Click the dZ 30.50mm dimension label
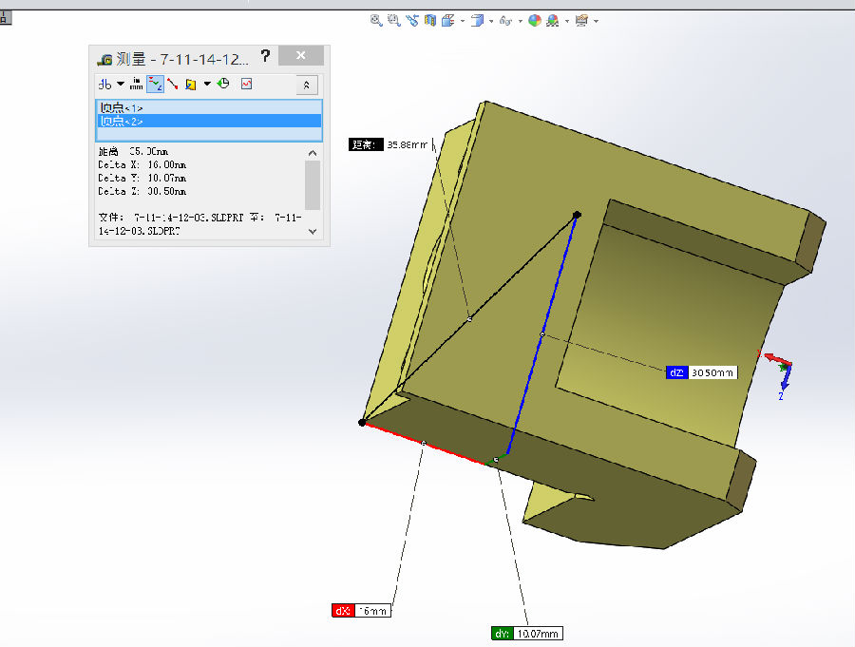This screenshot has height=647, width=855. [x=703, y=373]
